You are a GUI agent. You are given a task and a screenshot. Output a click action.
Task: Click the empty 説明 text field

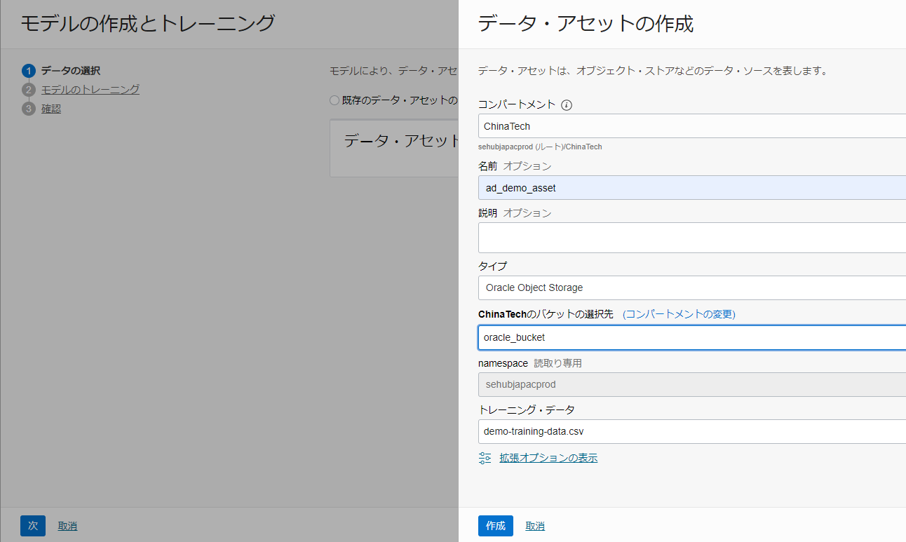(x=691, y=238)
